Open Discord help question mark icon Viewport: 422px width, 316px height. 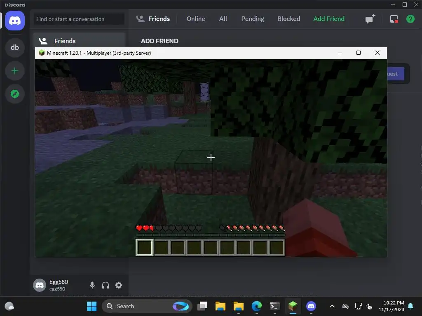[x=410, y=19]
